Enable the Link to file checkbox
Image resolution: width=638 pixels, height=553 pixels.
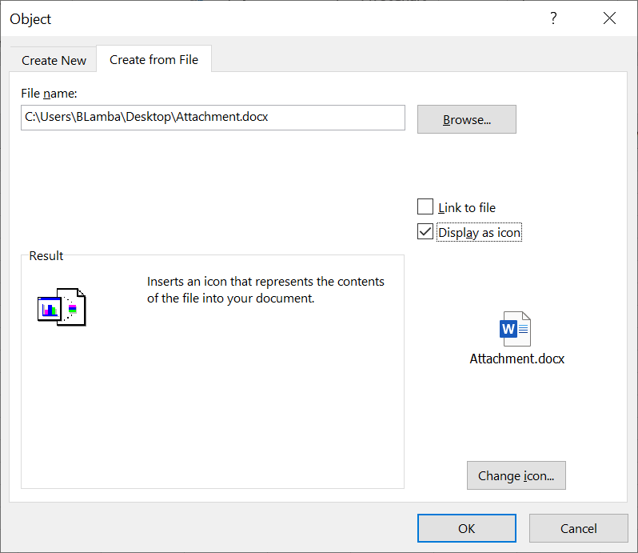pos(425,207)
